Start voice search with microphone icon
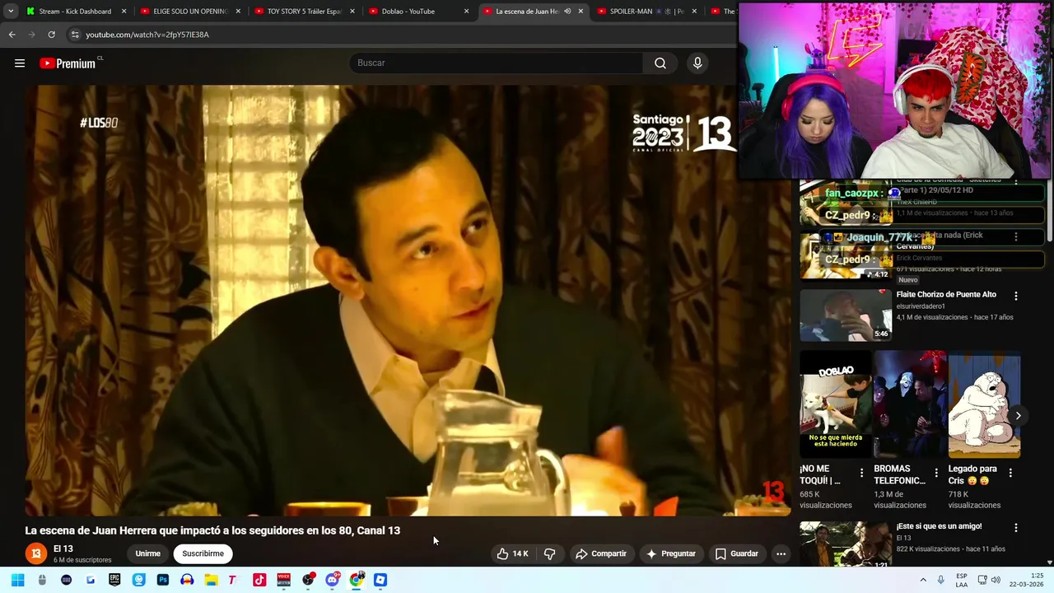Image resolution: width=1054 pixels, height=593 pixels. point(697,63)
